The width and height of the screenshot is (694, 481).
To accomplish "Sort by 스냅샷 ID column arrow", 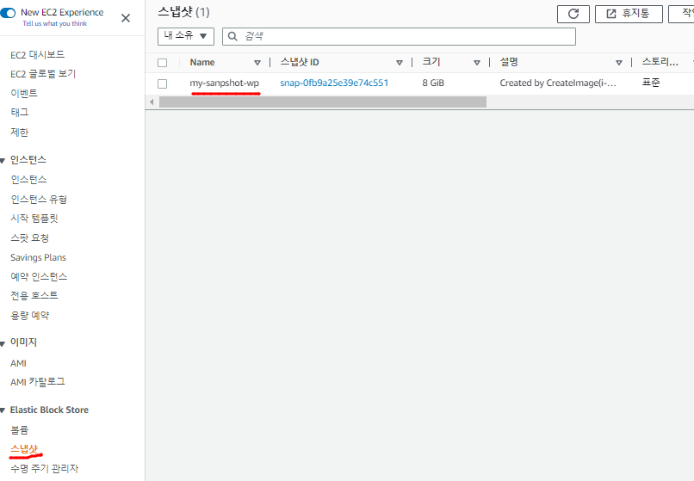I will 400,63.
